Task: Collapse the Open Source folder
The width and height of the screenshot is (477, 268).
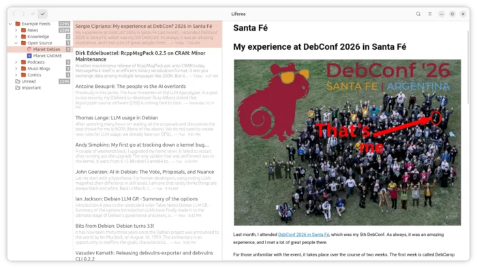Action: point(16,43)
